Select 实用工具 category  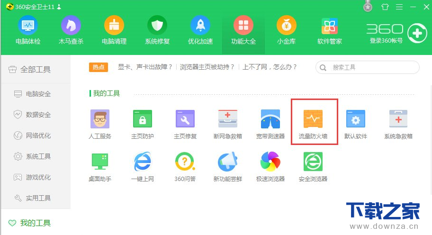[x=32, y=198]
